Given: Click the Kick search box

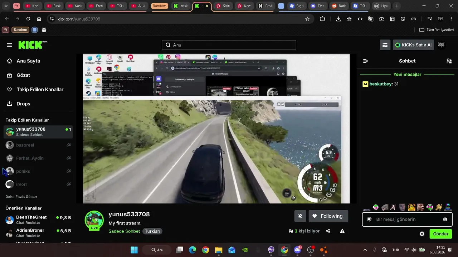Looking at the screenshot, I should (229, 45).
